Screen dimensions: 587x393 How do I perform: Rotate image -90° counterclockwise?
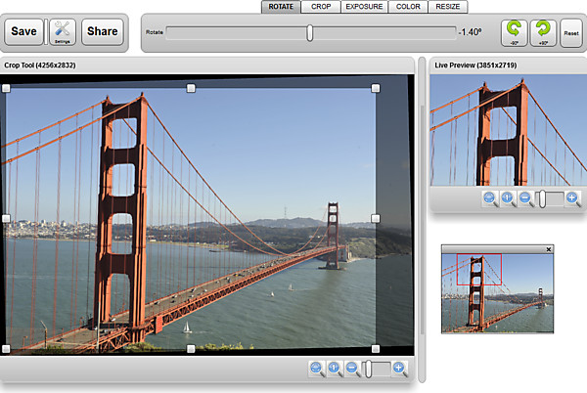coord(515,32)
